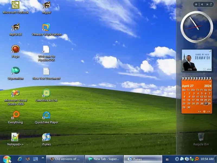Open slideshow gadget dropdown arrow
Viewport: 217px width, 163px height.
click(210, 51)
